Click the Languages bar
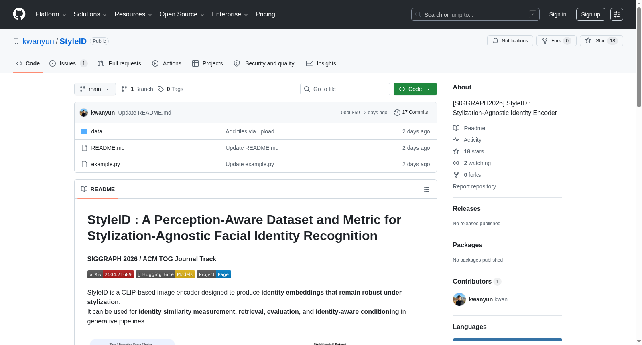642x345 pixels. [x=508, y=340]
